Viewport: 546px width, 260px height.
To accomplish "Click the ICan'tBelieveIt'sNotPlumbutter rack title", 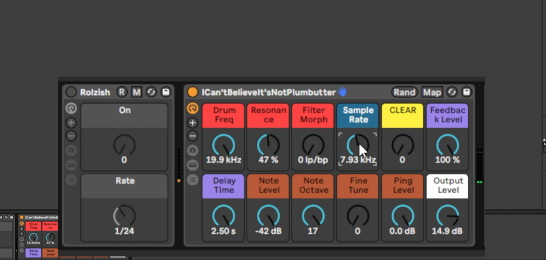I will click(x=269, y=92).
